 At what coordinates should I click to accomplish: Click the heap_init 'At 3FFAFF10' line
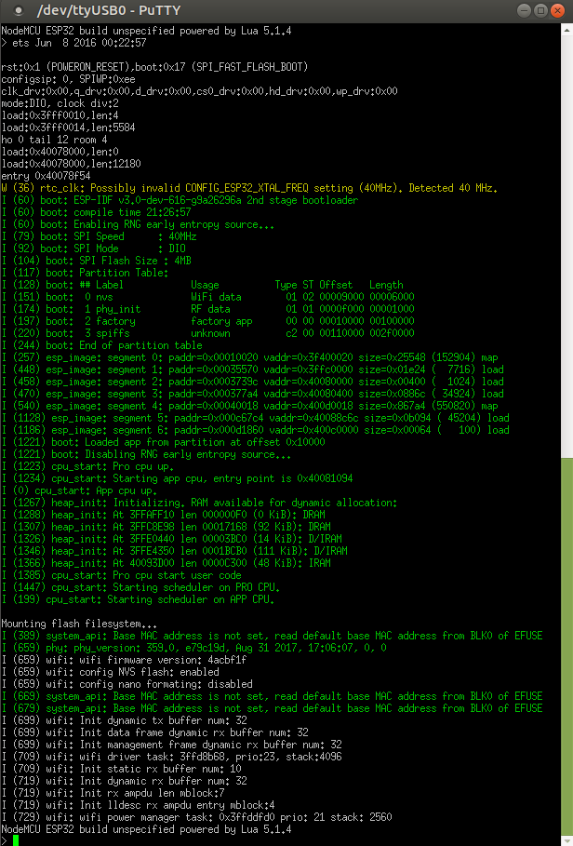pyautogui.click(x=164, y=515)
